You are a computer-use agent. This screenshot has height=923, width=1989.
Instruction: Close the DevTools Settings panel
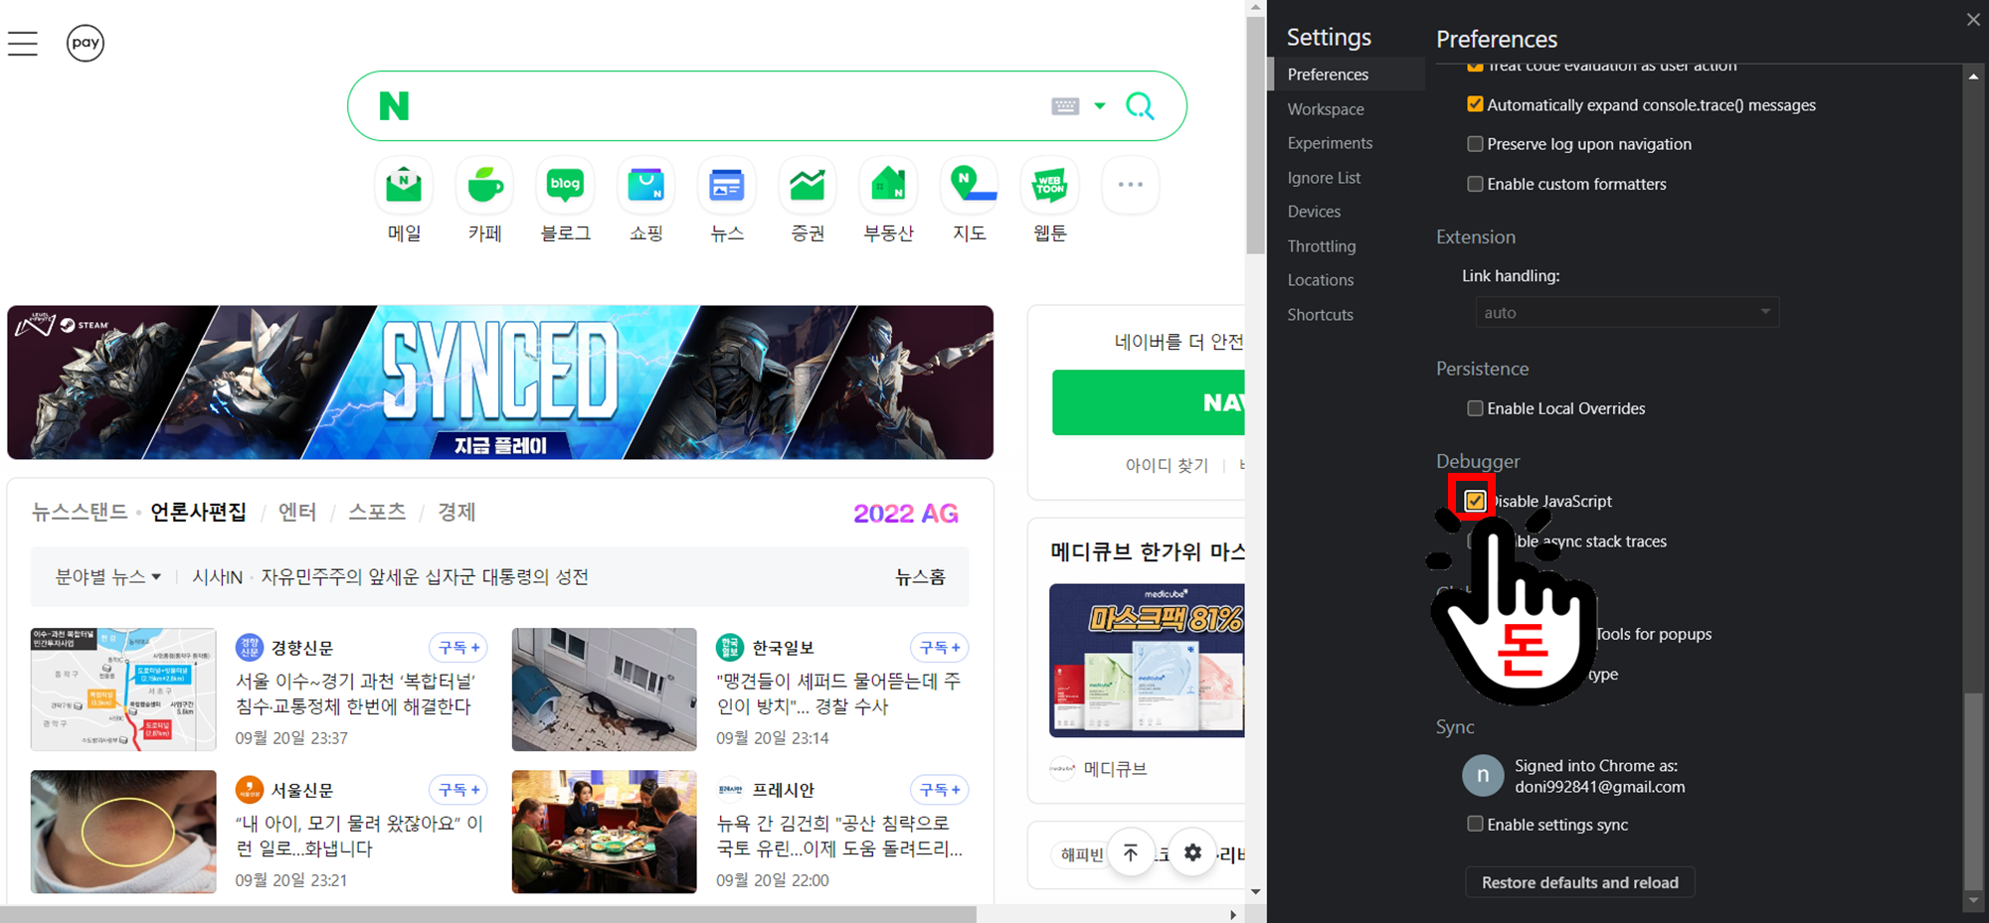click(1973, 20)
